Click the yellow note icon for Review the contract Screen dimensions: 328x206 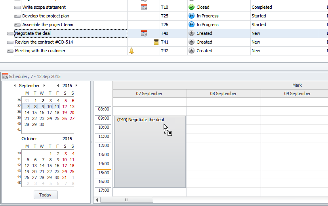pyautogui.click(x=156, y=42)
